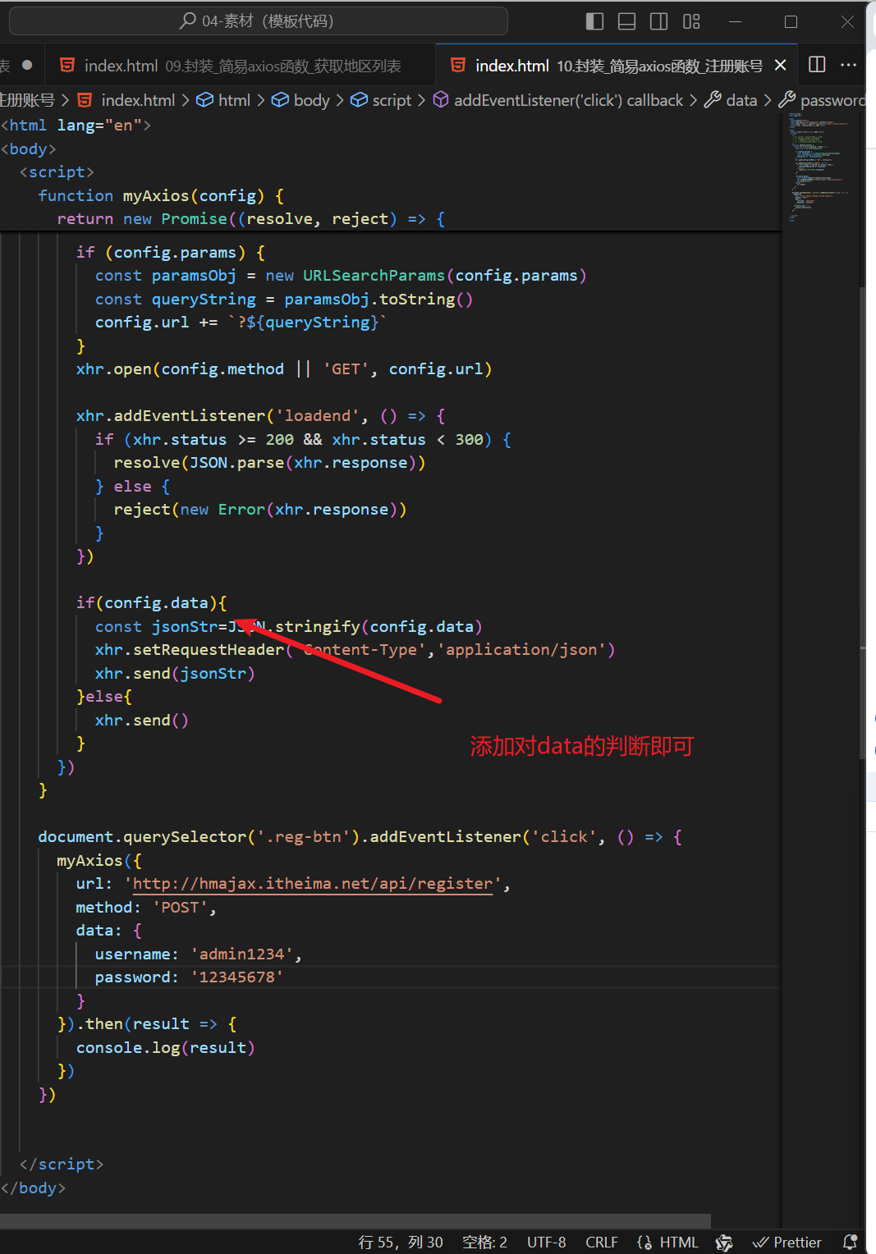The width and height of the screenshot is (876, 1254).
Task: Open the data breadcrumb segment
Action: 741,100
